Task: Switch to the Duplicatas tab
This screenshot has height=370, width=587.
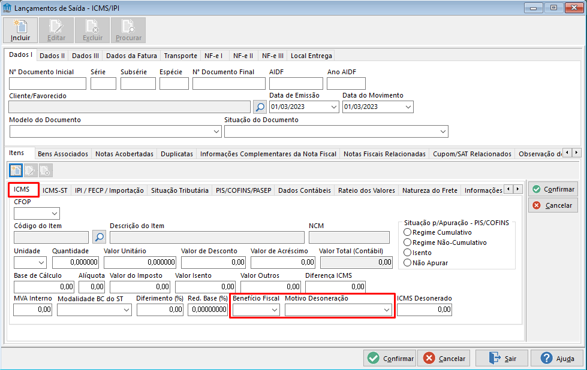Action: click(x=177, y=154)
